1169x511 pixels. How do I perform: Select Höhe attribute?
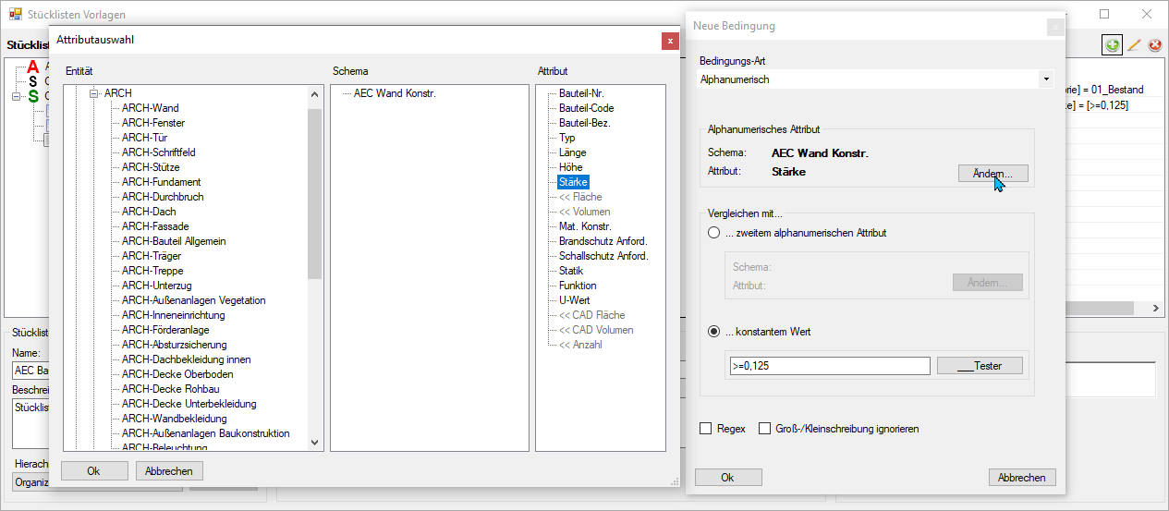coord(570,167)
